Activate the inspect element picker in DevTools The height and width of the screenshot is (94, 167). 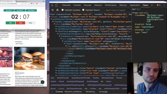(52, 5)
